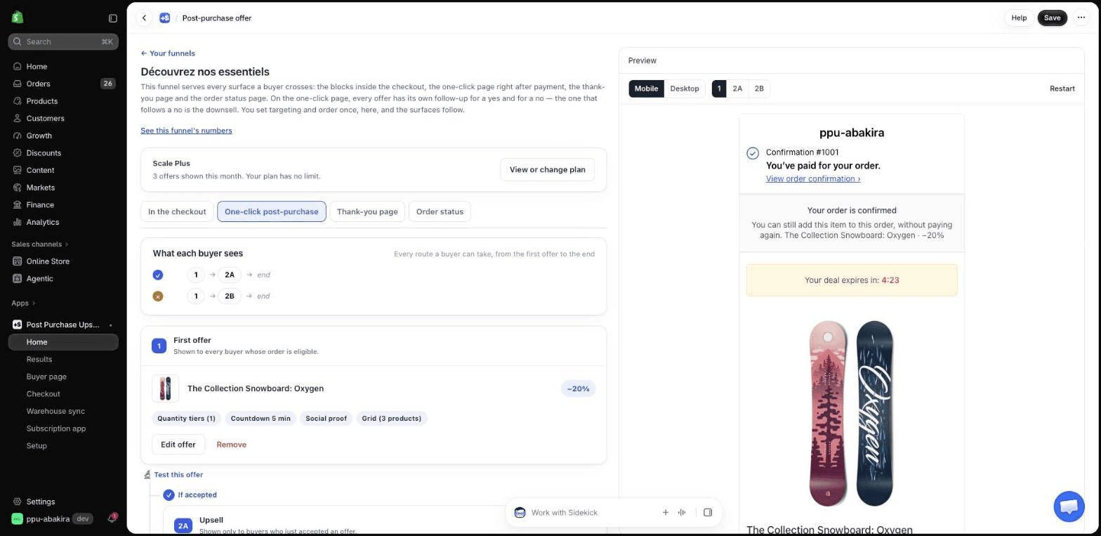Open the ppu-abakira store switcher

[x=51, y=519]
